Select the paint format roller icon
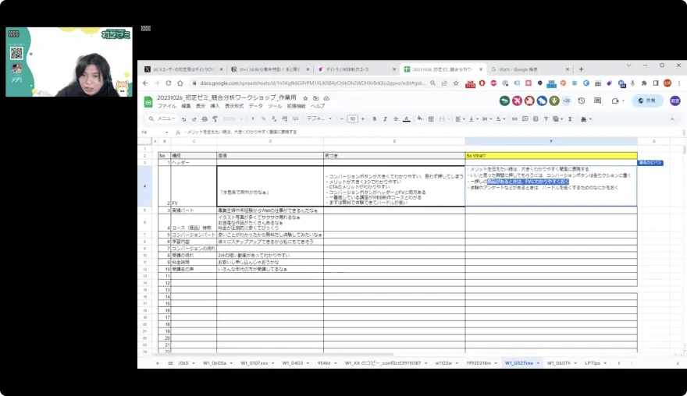This screenshot has width=687, height=396. click(215, 119)
